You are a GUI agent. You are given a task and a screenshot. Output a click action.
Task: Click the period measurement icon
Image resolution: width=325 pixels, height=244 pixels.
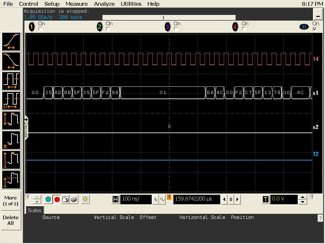click(11, 81)
